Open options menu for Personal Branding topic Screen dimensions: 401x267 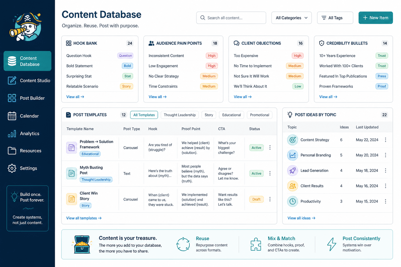click(385, 155)
